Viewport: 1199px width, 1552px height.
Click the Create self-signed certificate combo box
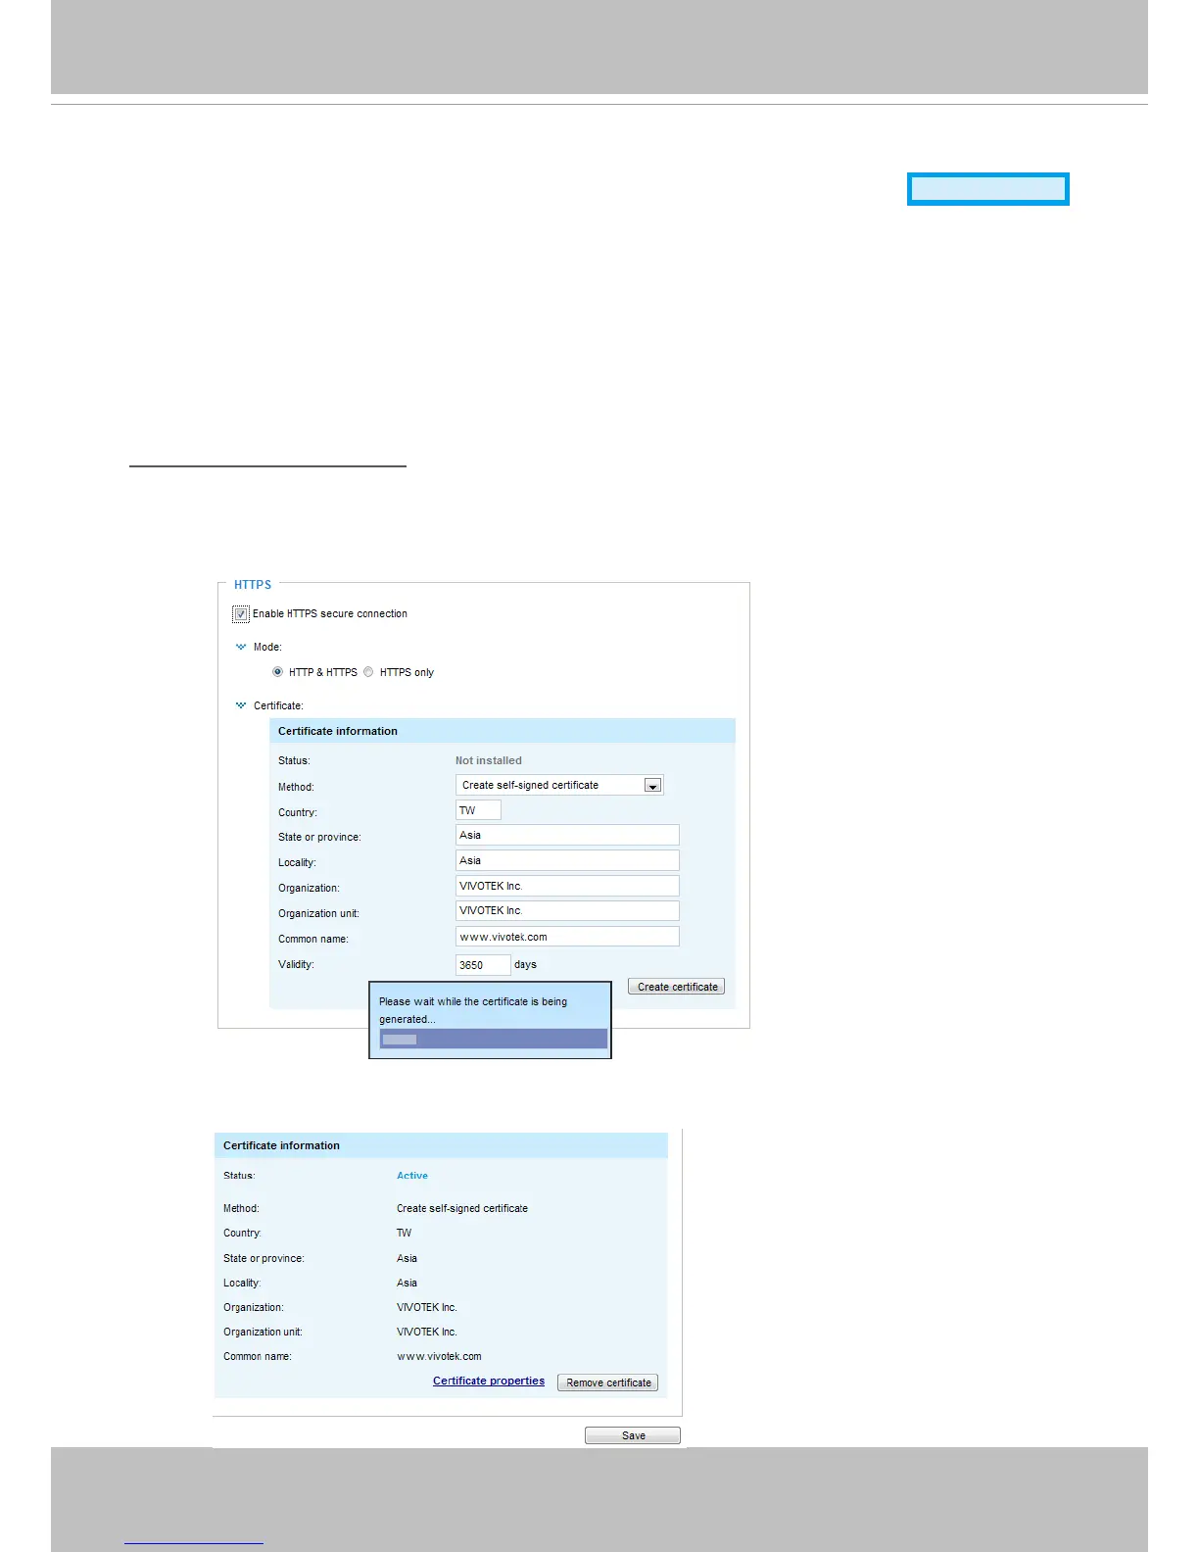tap(559, 786)
